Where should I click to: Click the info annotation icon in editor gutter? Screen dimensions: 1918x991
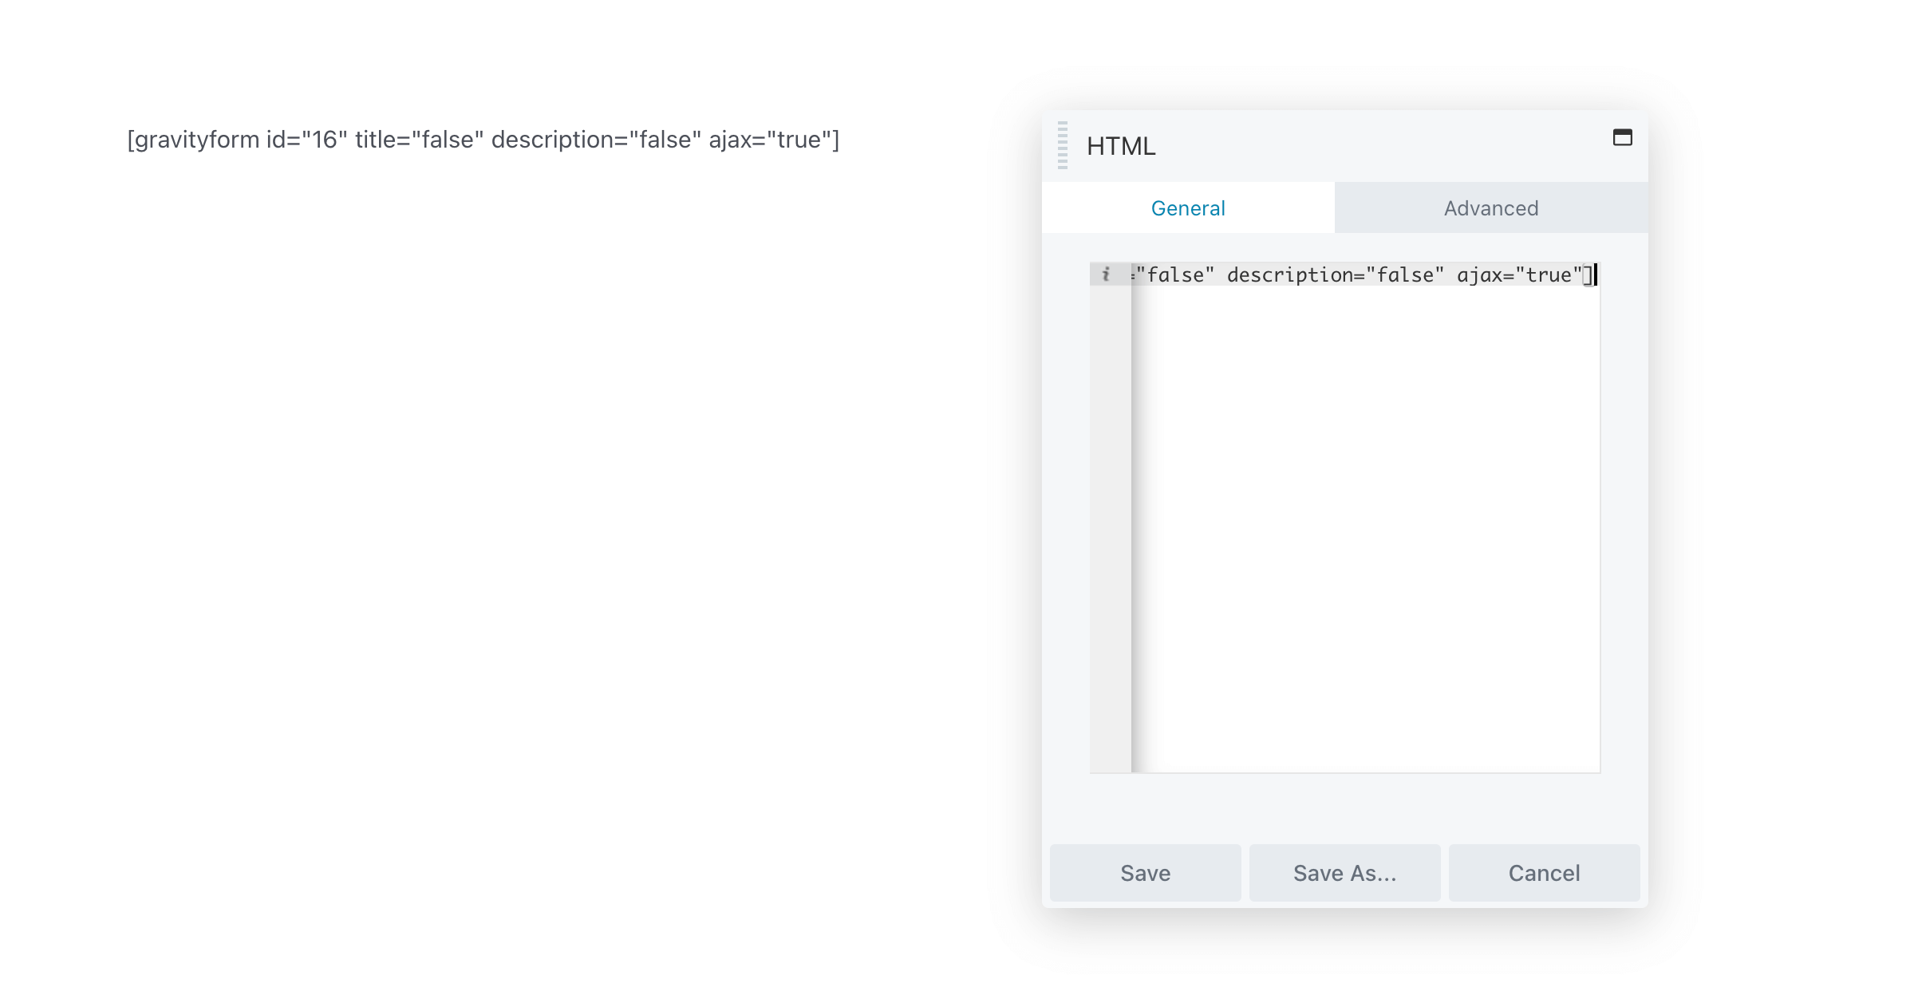1106,274
